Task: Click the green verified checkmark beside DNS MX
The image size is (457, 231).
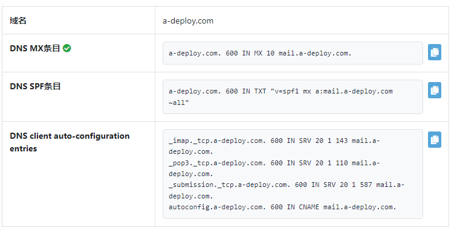Action: [x=67, y=48]
